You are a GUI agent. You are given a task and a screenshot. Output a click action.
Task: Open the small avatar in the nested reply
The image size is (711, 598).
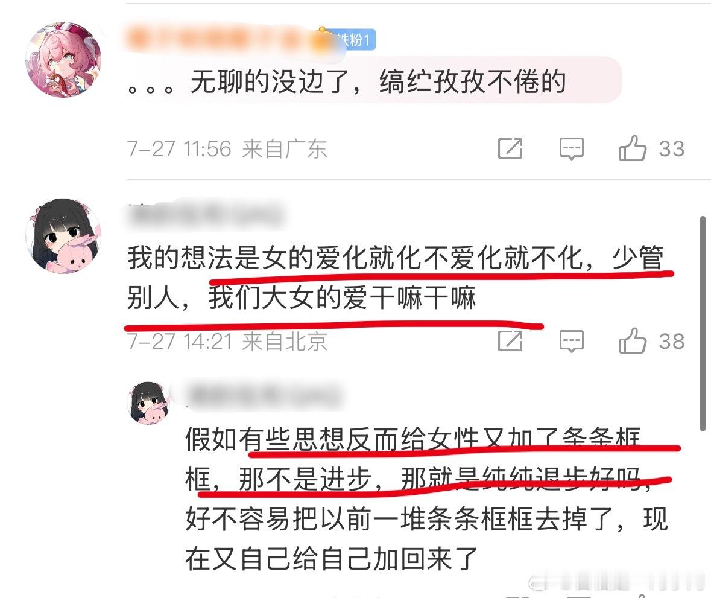coord(149,403)
